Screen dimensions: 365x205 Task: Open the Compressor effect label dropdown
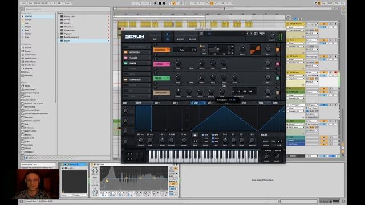point(161,92)
